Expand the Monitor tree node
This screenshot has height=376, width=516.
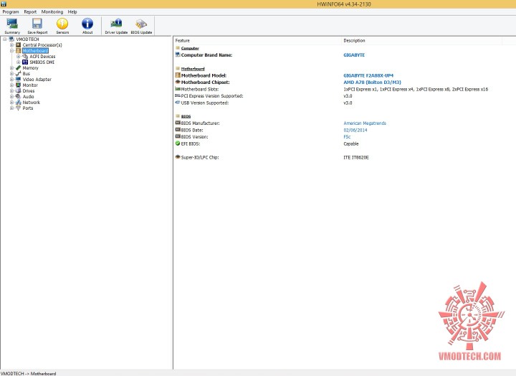pyautogui.click(x=12, y=85)
